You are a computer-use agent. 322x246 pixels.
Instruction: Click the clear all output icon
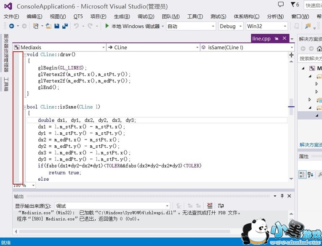coord(210,206)
